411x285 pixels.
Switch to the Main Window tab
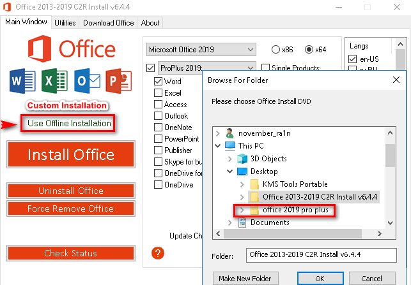[26, 22]
